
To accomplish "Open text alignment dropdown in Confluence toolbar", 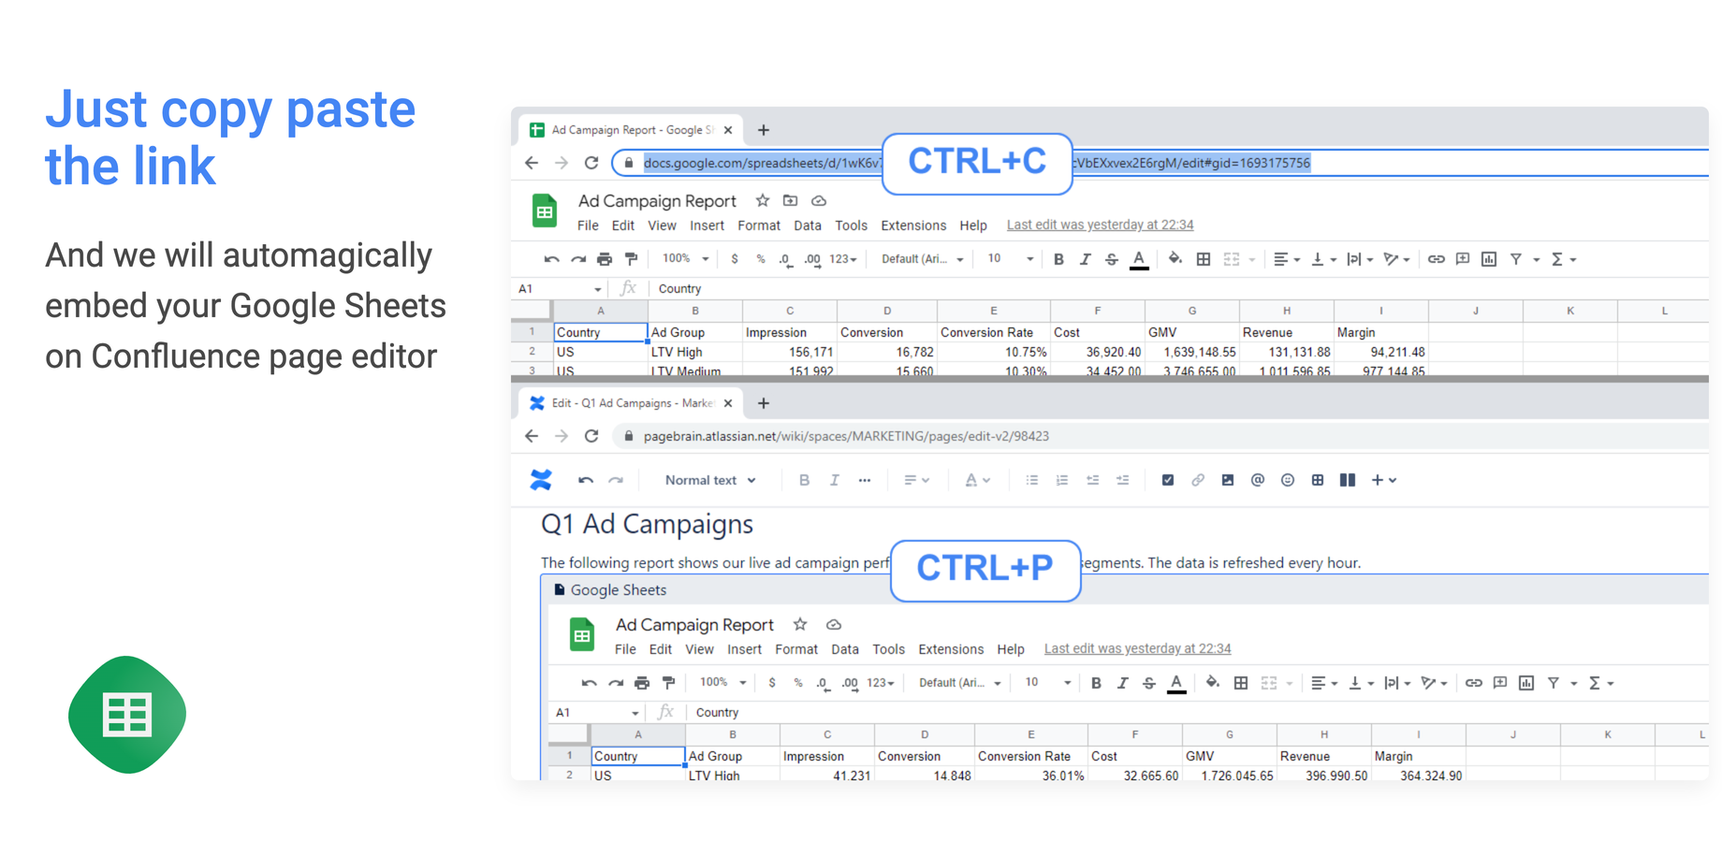I will coord(916,480).
